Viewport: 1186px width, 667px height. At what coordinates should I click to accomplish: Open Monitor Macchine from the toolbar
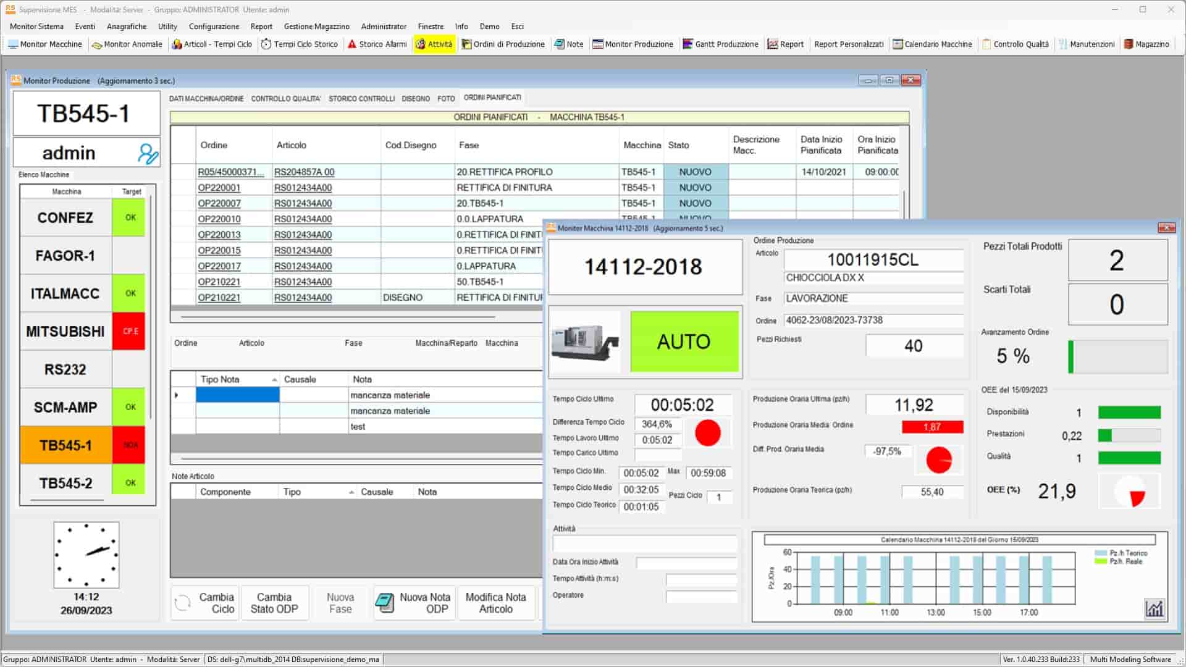44,44
